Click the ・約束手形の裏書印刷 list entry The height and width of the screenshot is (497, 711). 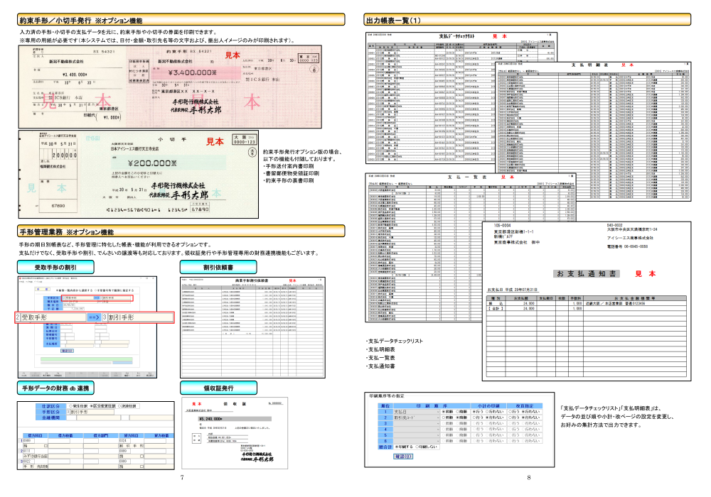[x=289, y=180]
